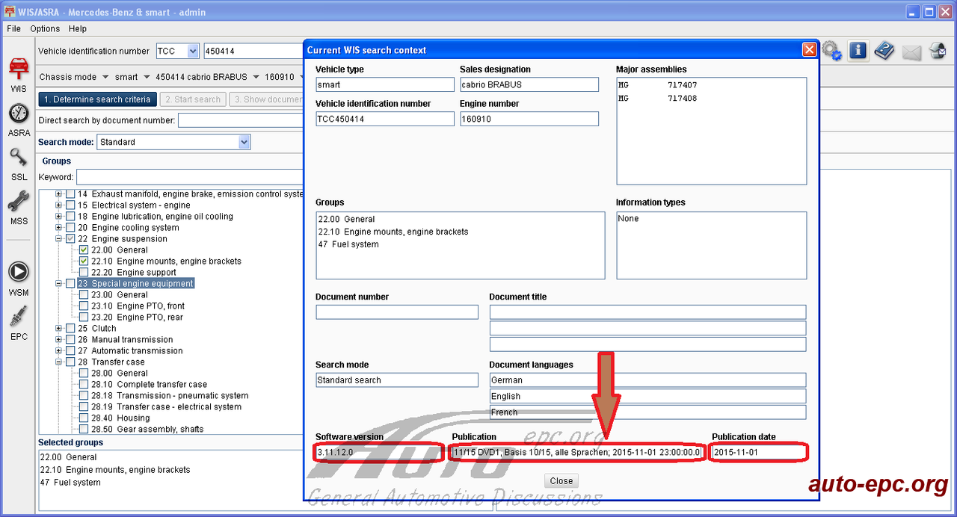Image resolution: width=957 pixels, height=517 pixels.
Task: Collapse the 22 Engine suspension group
Action: (x=59, y=239)
